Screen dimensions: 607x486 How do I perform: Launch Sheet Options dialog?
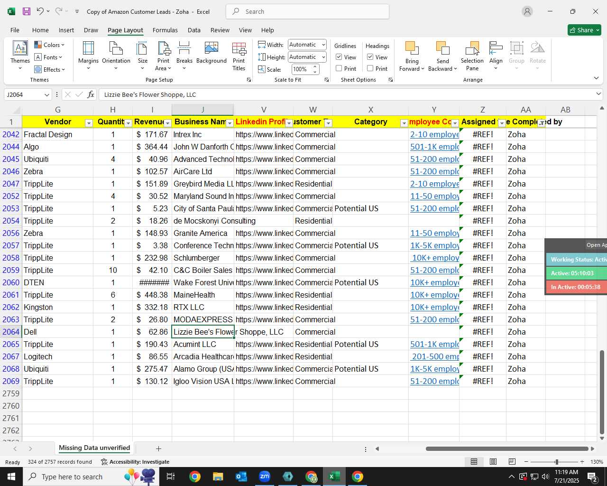(391, 80)
